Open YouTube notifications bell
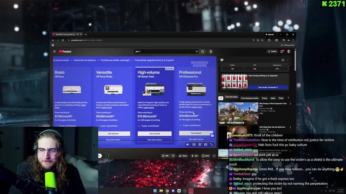The width and height of the screenshot is (346, 194). pos(282,51)
